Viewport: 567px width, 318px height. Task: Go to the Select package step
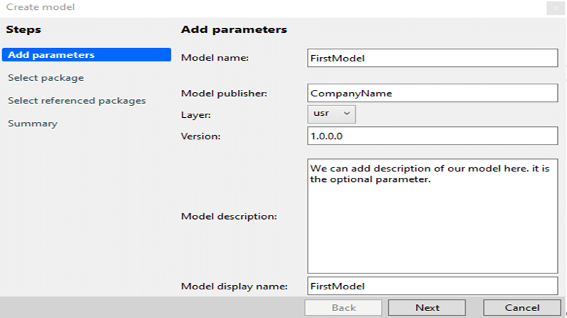(x=46, y=77)
